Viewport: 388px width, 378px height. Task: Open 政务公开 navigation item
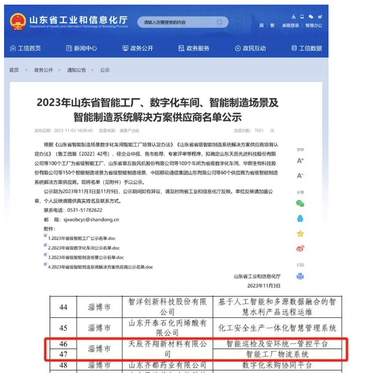(x=138, y=48)
